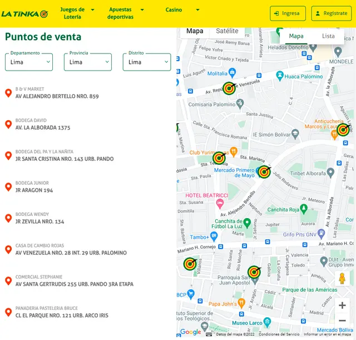Zoom in the map with plus button
The image size is (356, 340).
(342, 305)
